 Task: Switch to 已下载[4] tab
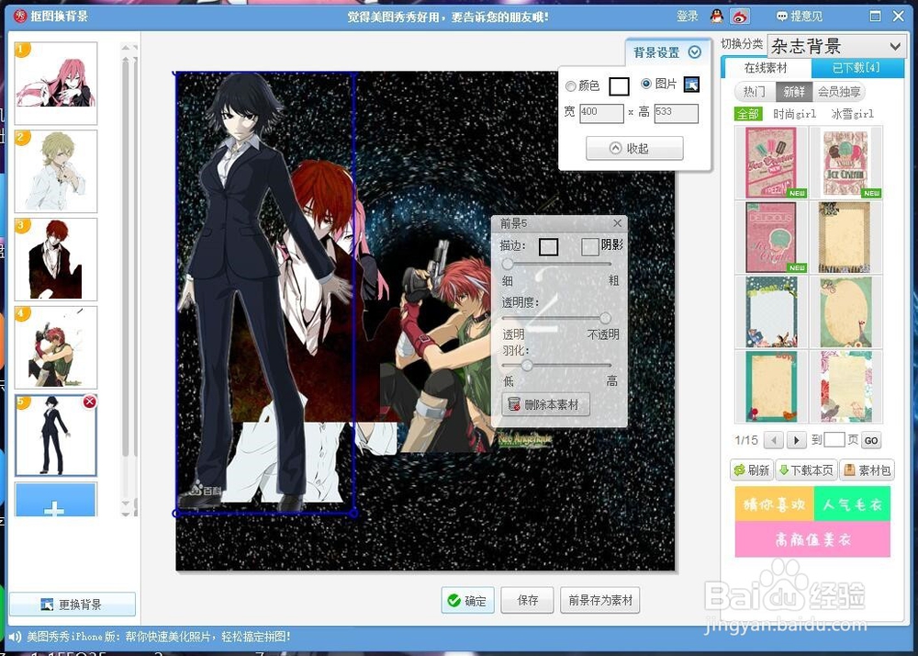pyautogui.click(x=856, y=68)
